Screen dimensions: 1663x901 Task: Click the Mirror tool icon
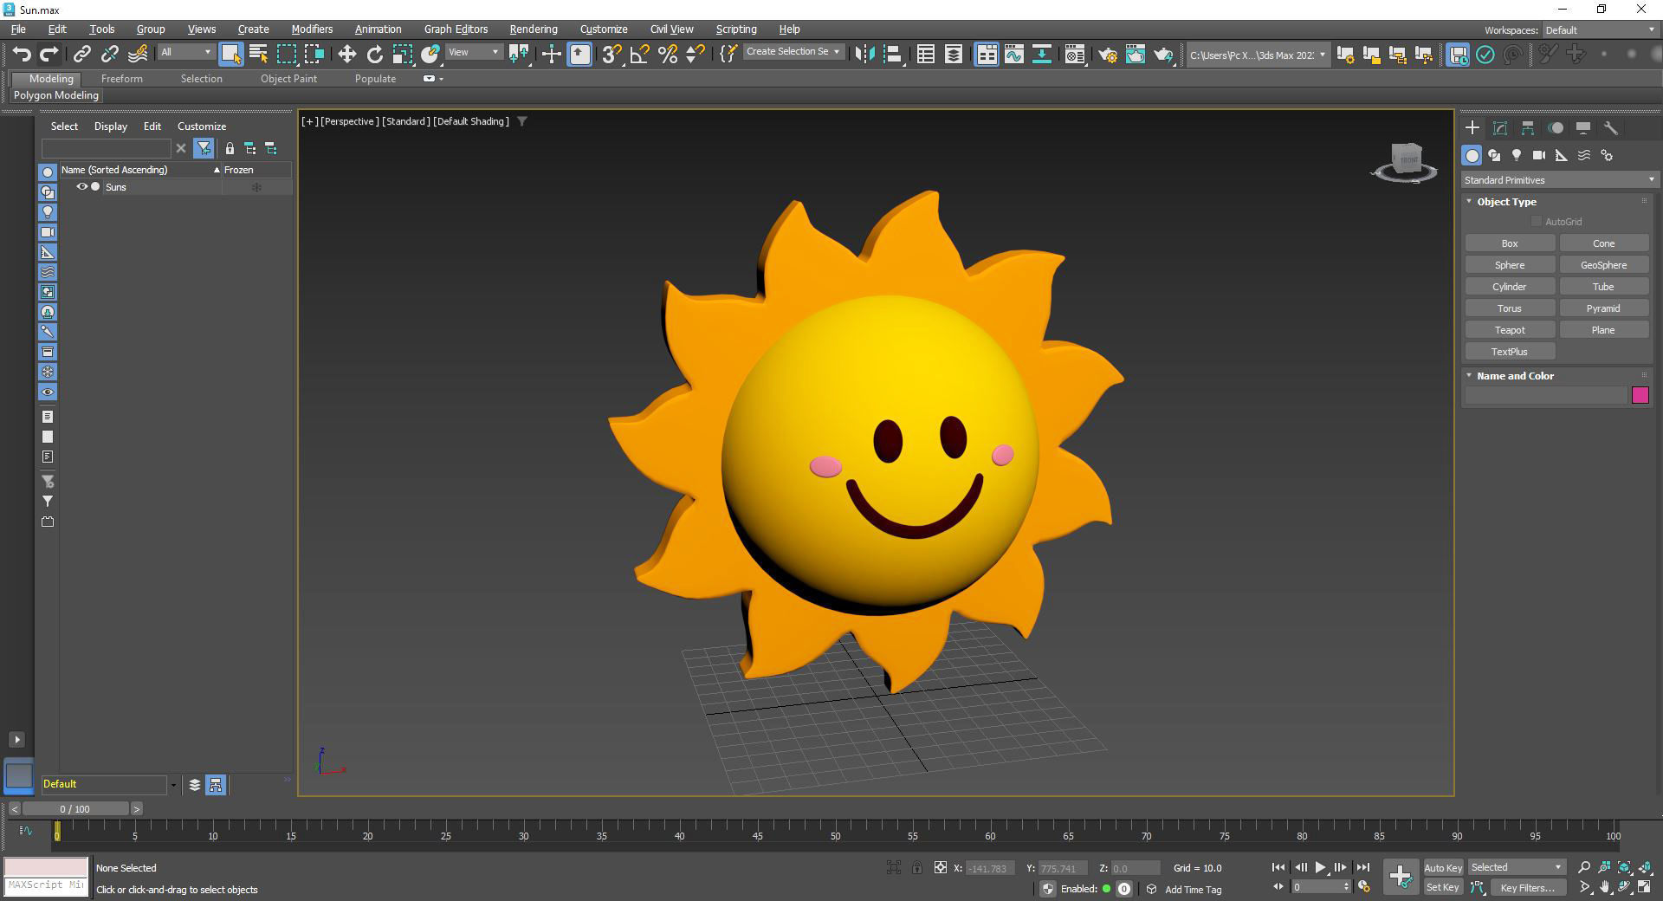click(x=864, y=55)
